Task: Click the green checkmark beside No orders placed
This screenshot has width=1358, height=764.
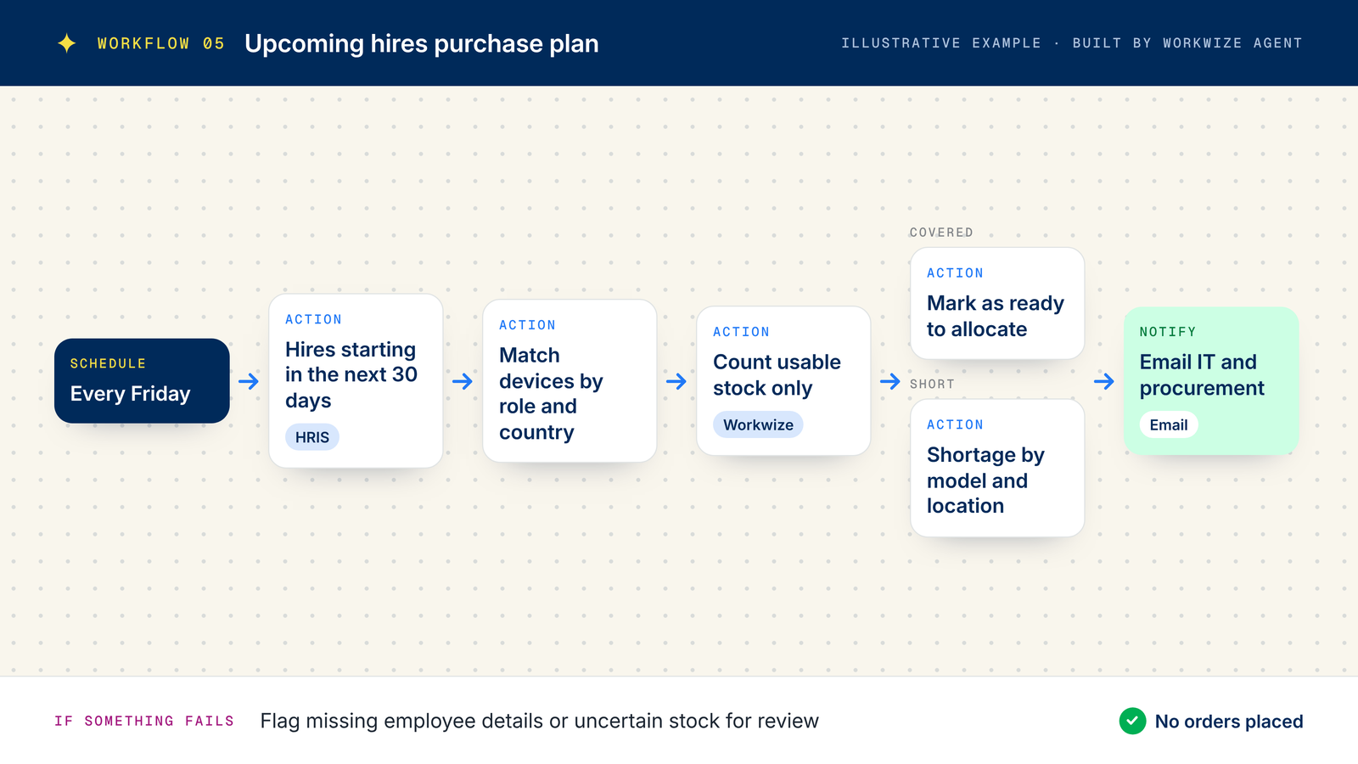Action: coord(1132,721)
